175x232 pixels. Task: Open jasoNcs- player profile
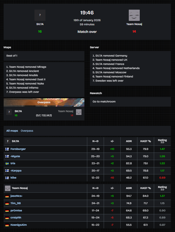pyautogui.click(x=16, y=196)
